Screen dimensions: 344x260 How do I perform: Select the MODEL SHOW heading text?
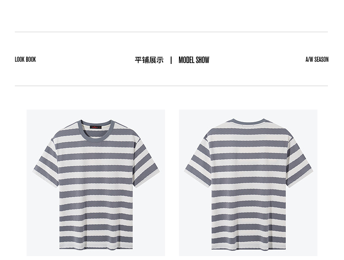click(194, 60)
